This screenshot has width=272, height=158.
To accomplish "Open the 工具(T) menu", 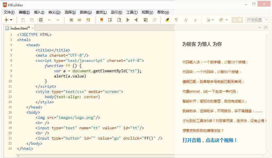I will (x=132, y=12).
